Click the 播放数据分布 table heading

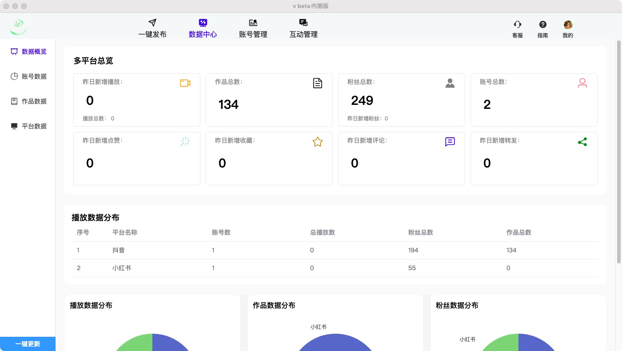[x=96, y=218]
